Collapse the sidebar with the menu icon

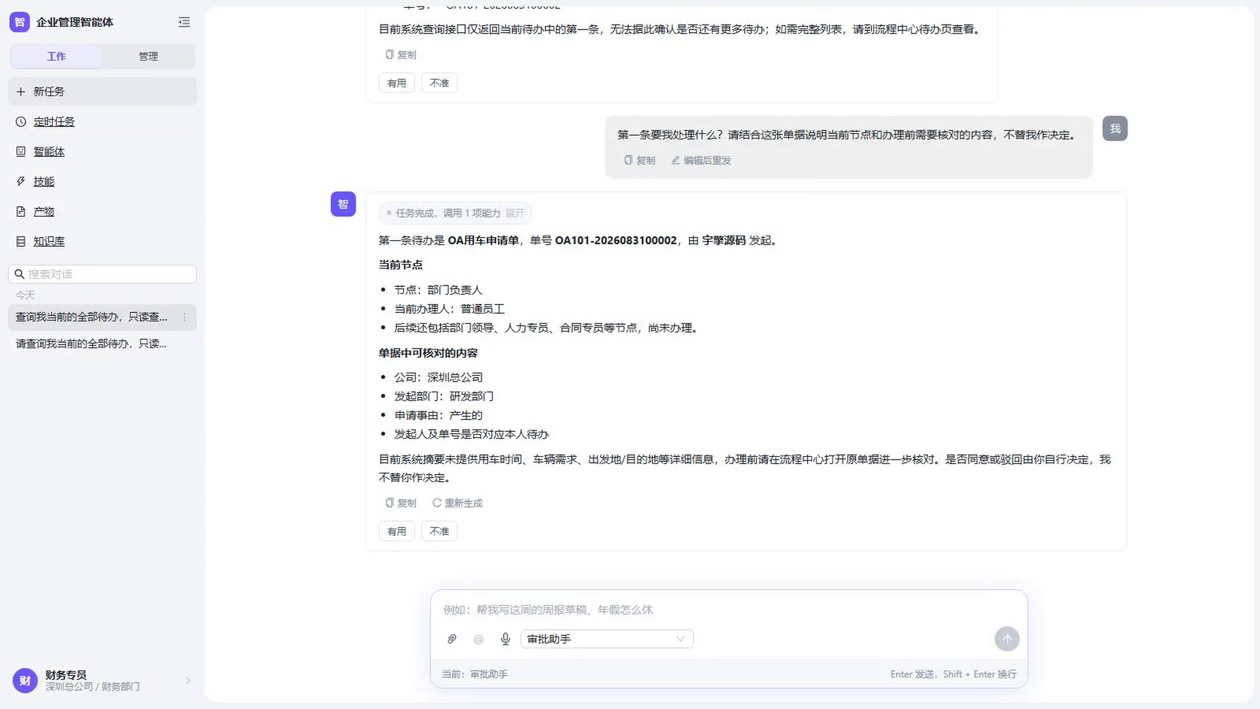[184, 22]
